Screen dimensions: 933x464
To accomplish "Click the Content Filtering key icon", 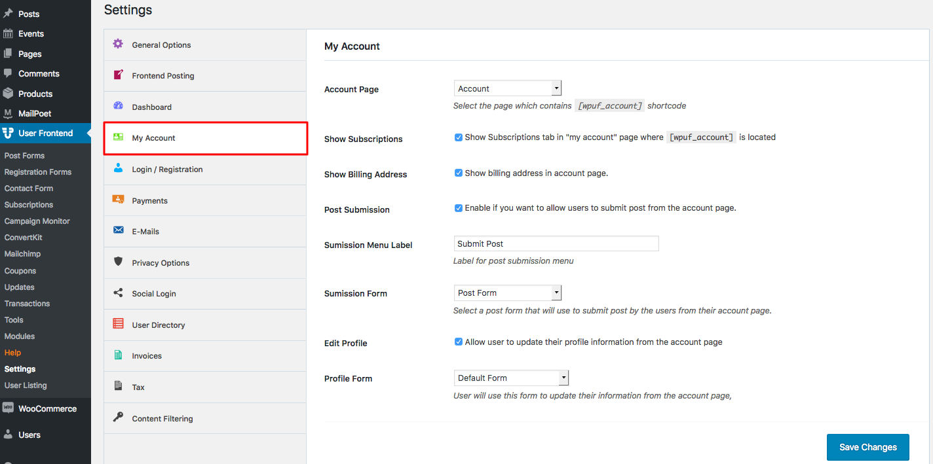I will coord(118,418).
